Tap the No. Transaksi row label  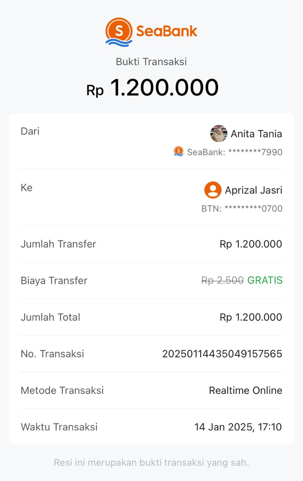click(52, 354)
